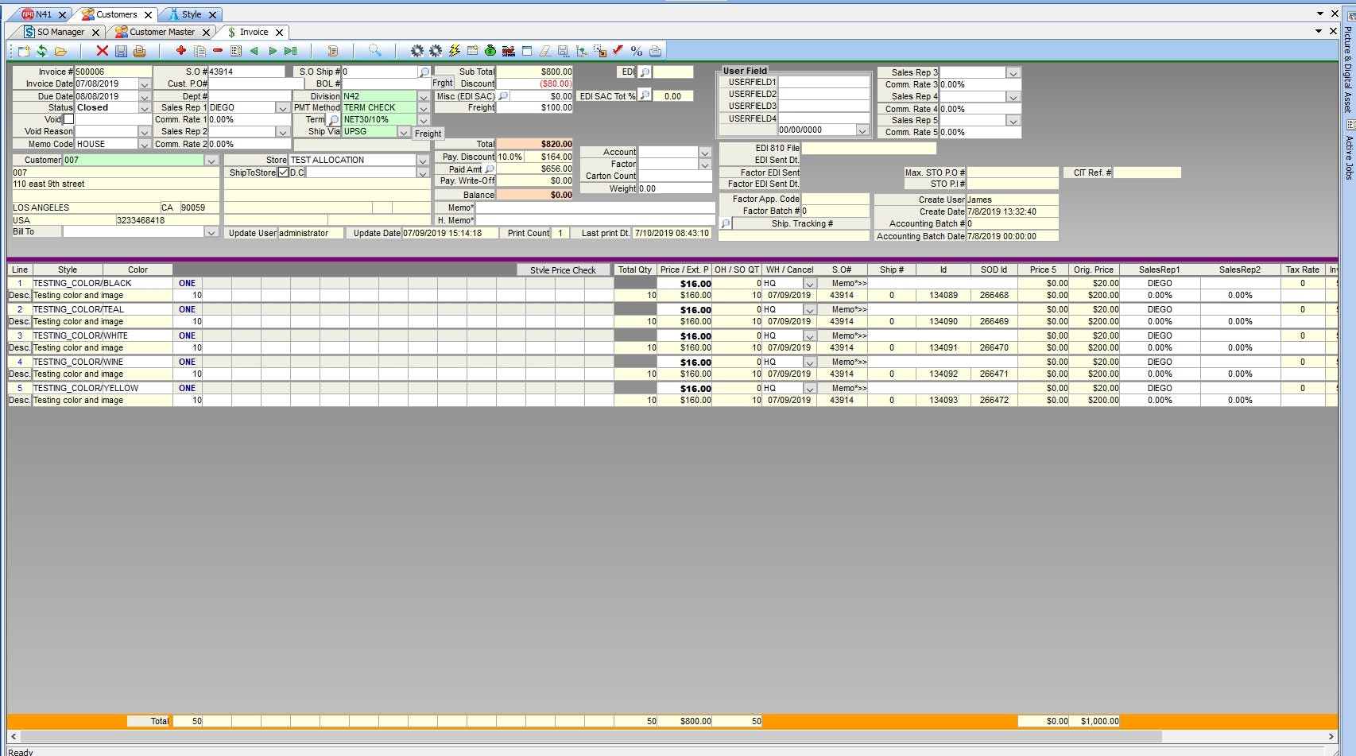Open the Status Closed dropdown

(145, 108)
